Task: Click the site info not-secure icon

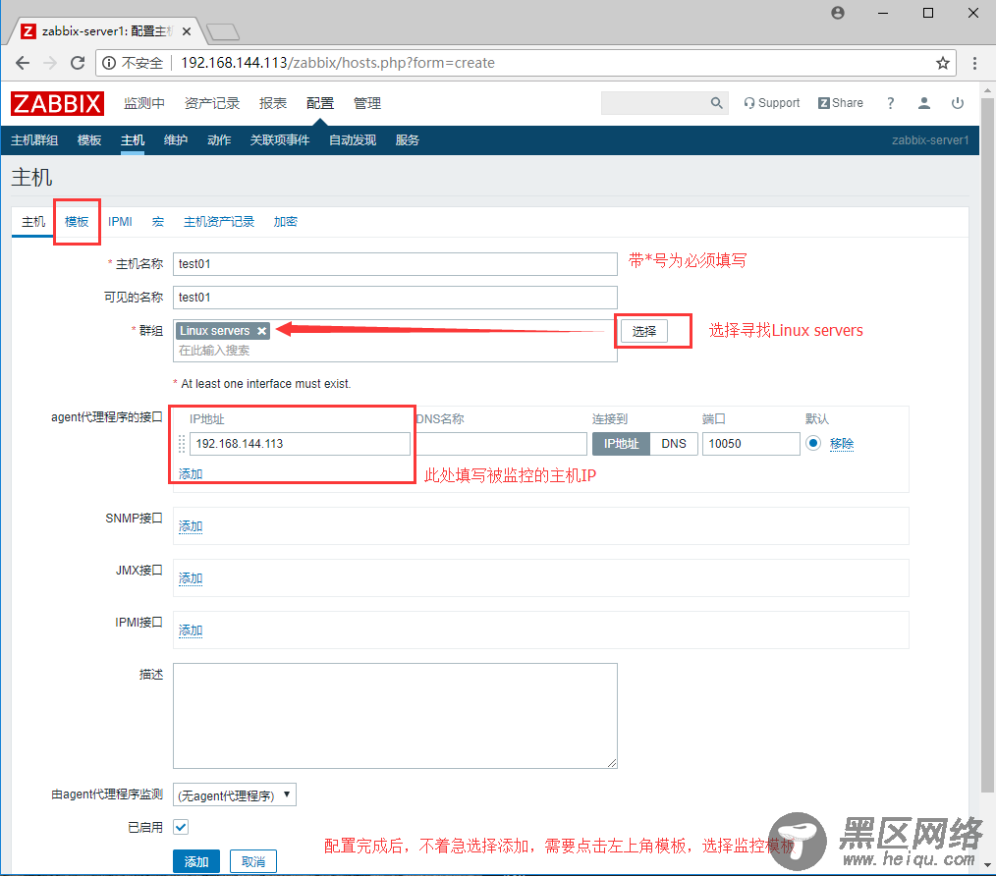Action: click(109, 63)
